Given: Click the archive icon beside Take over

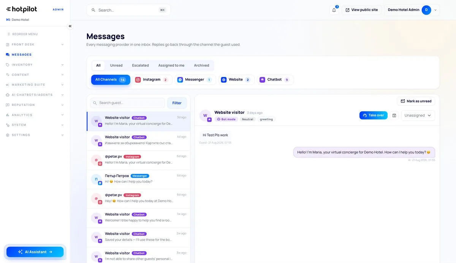Looking at the screenshot, I should click(394, 115).
